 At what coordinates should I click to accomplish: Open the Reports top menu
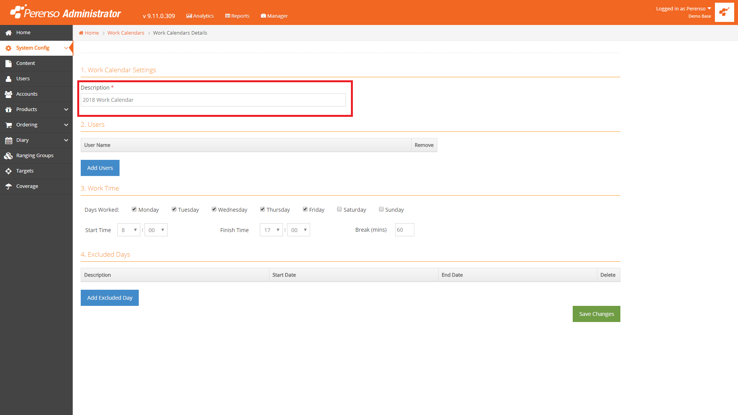click(x=237, y=16)
